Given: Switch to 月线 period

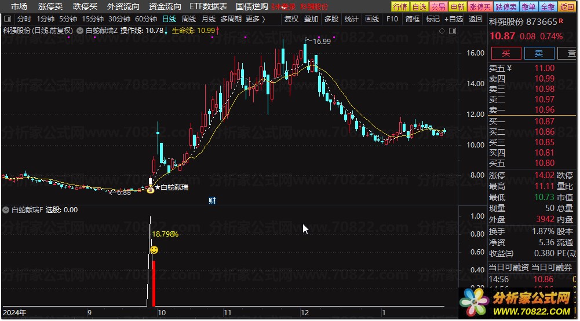Looking at the screenshot, I should pyautogui.click(x=209, y=19).
